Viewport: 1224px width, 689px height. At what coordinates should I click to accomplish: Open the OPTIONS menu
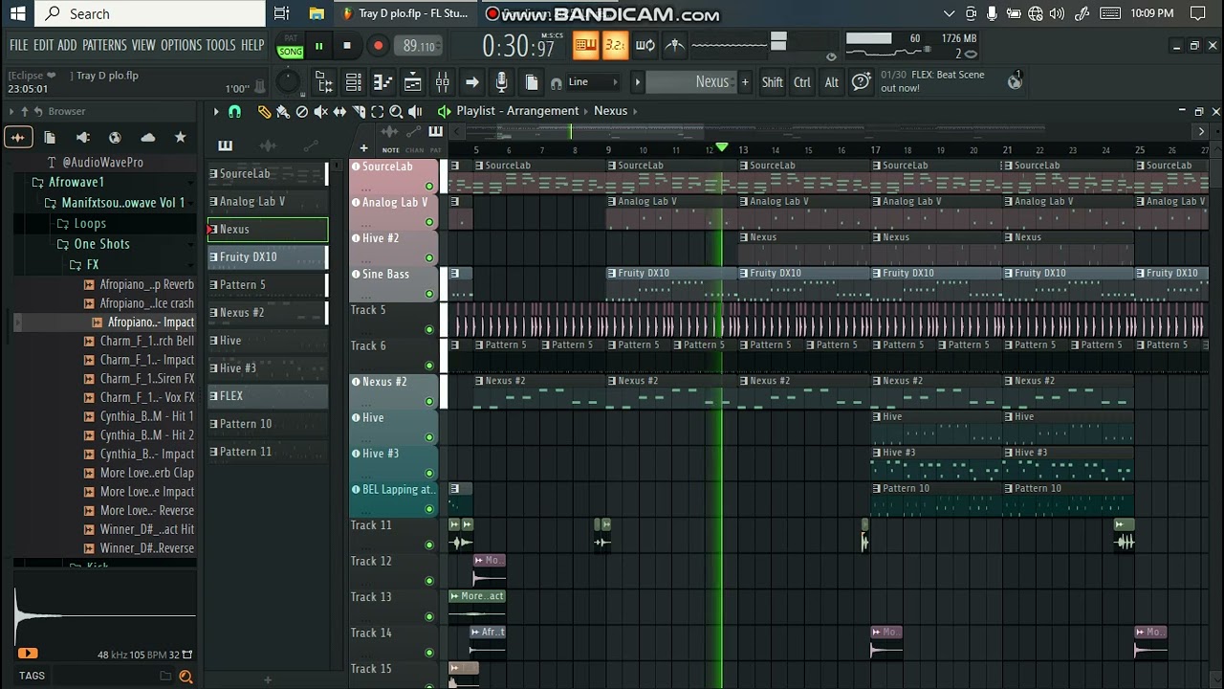181,45
